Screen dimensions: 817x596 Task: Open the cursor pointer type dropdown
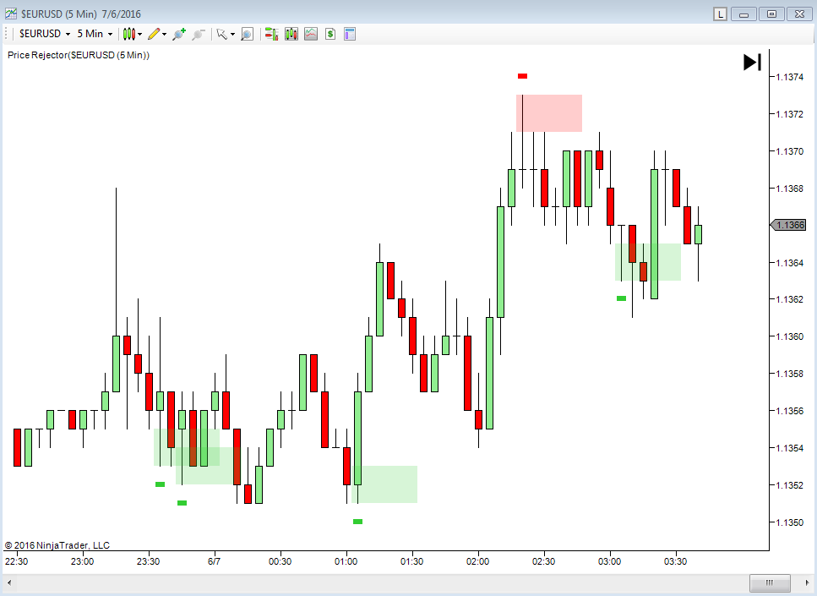(225, 34)
